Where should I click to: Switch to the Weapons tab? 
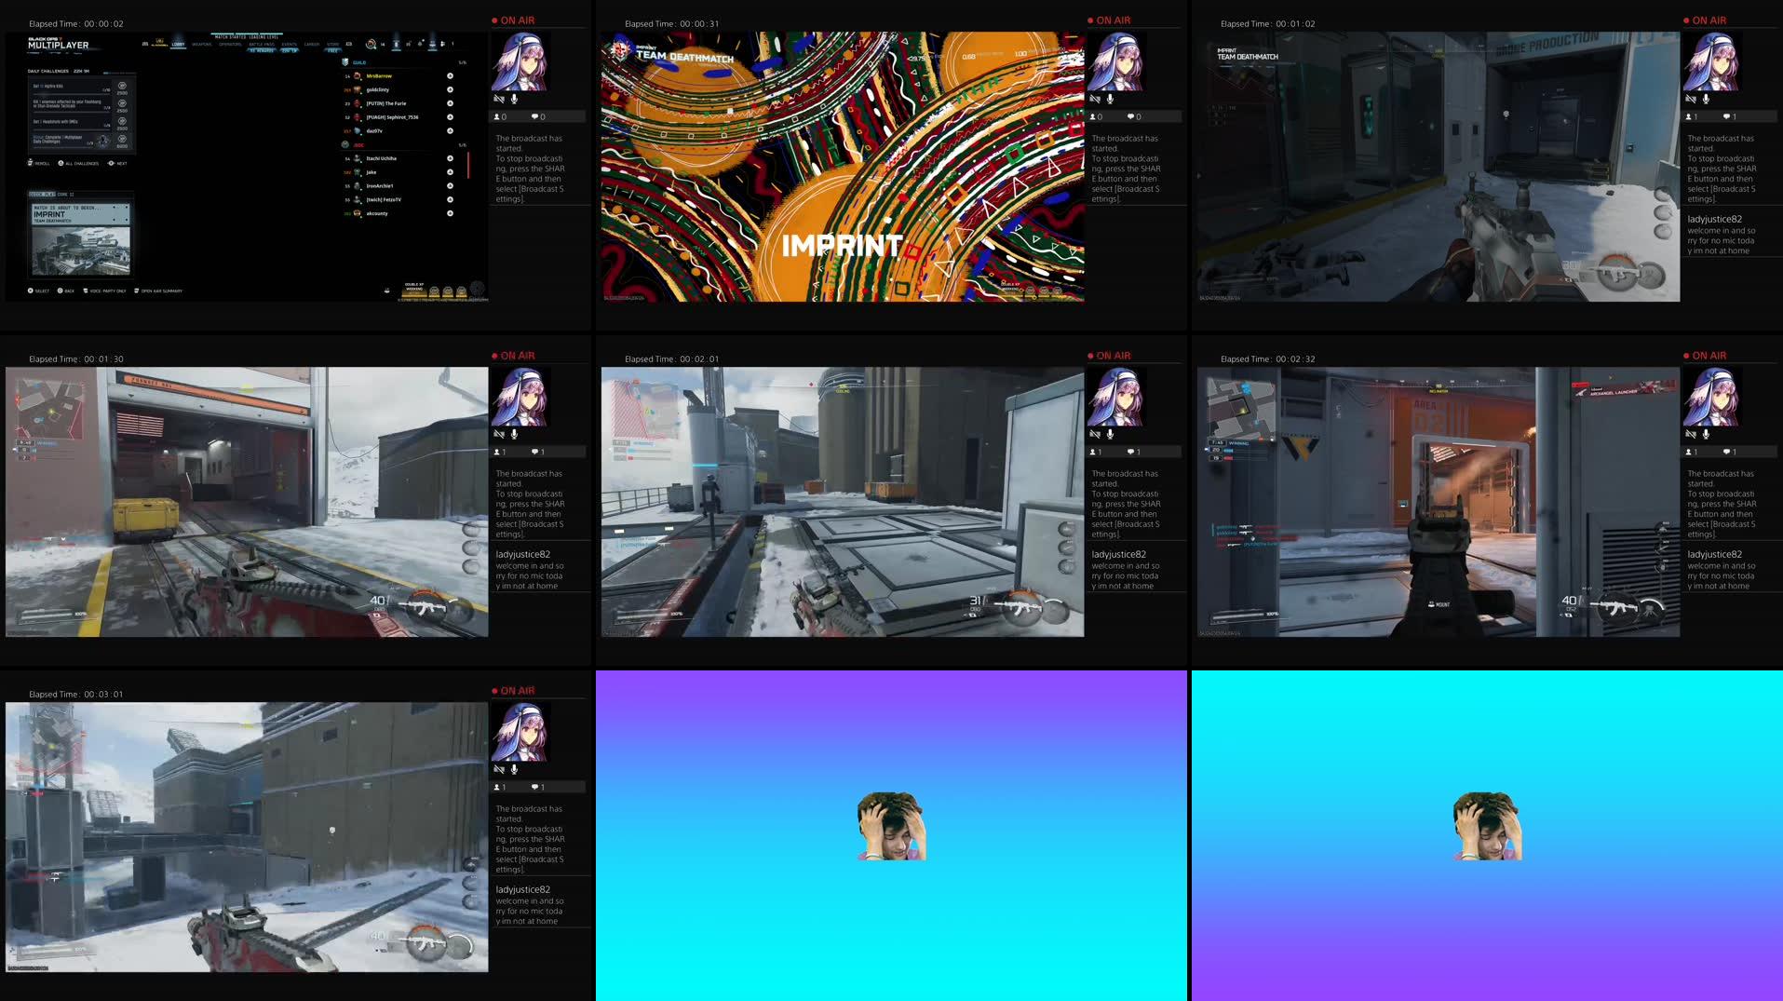point(202,44)
